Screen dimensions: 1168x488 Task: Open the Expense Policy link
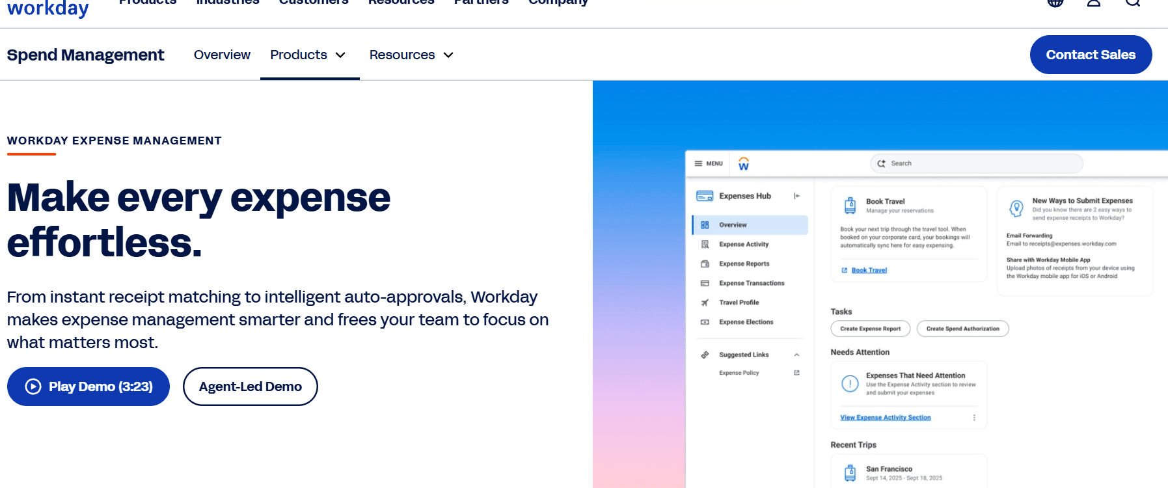point(739,373)
